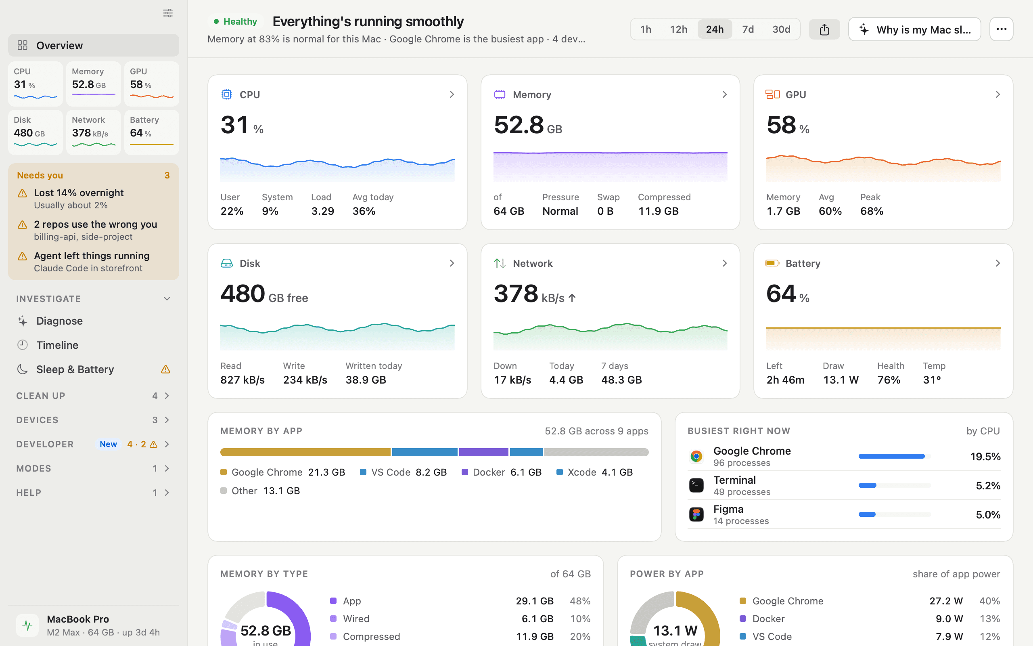Click the MacBook Pro pulse icon at the bottom
This screenshot has height=646, width=1033.
(x=27, y=625)
